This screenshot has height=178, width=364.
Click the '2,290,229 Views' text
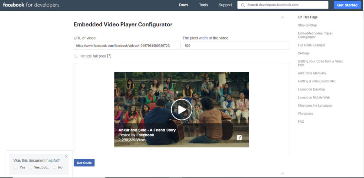pyautogui.click(x=132, y=140)
